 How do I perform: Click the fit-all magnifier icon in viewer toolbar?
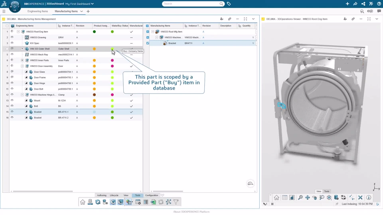pyautogui.click(x=300, y=198)
